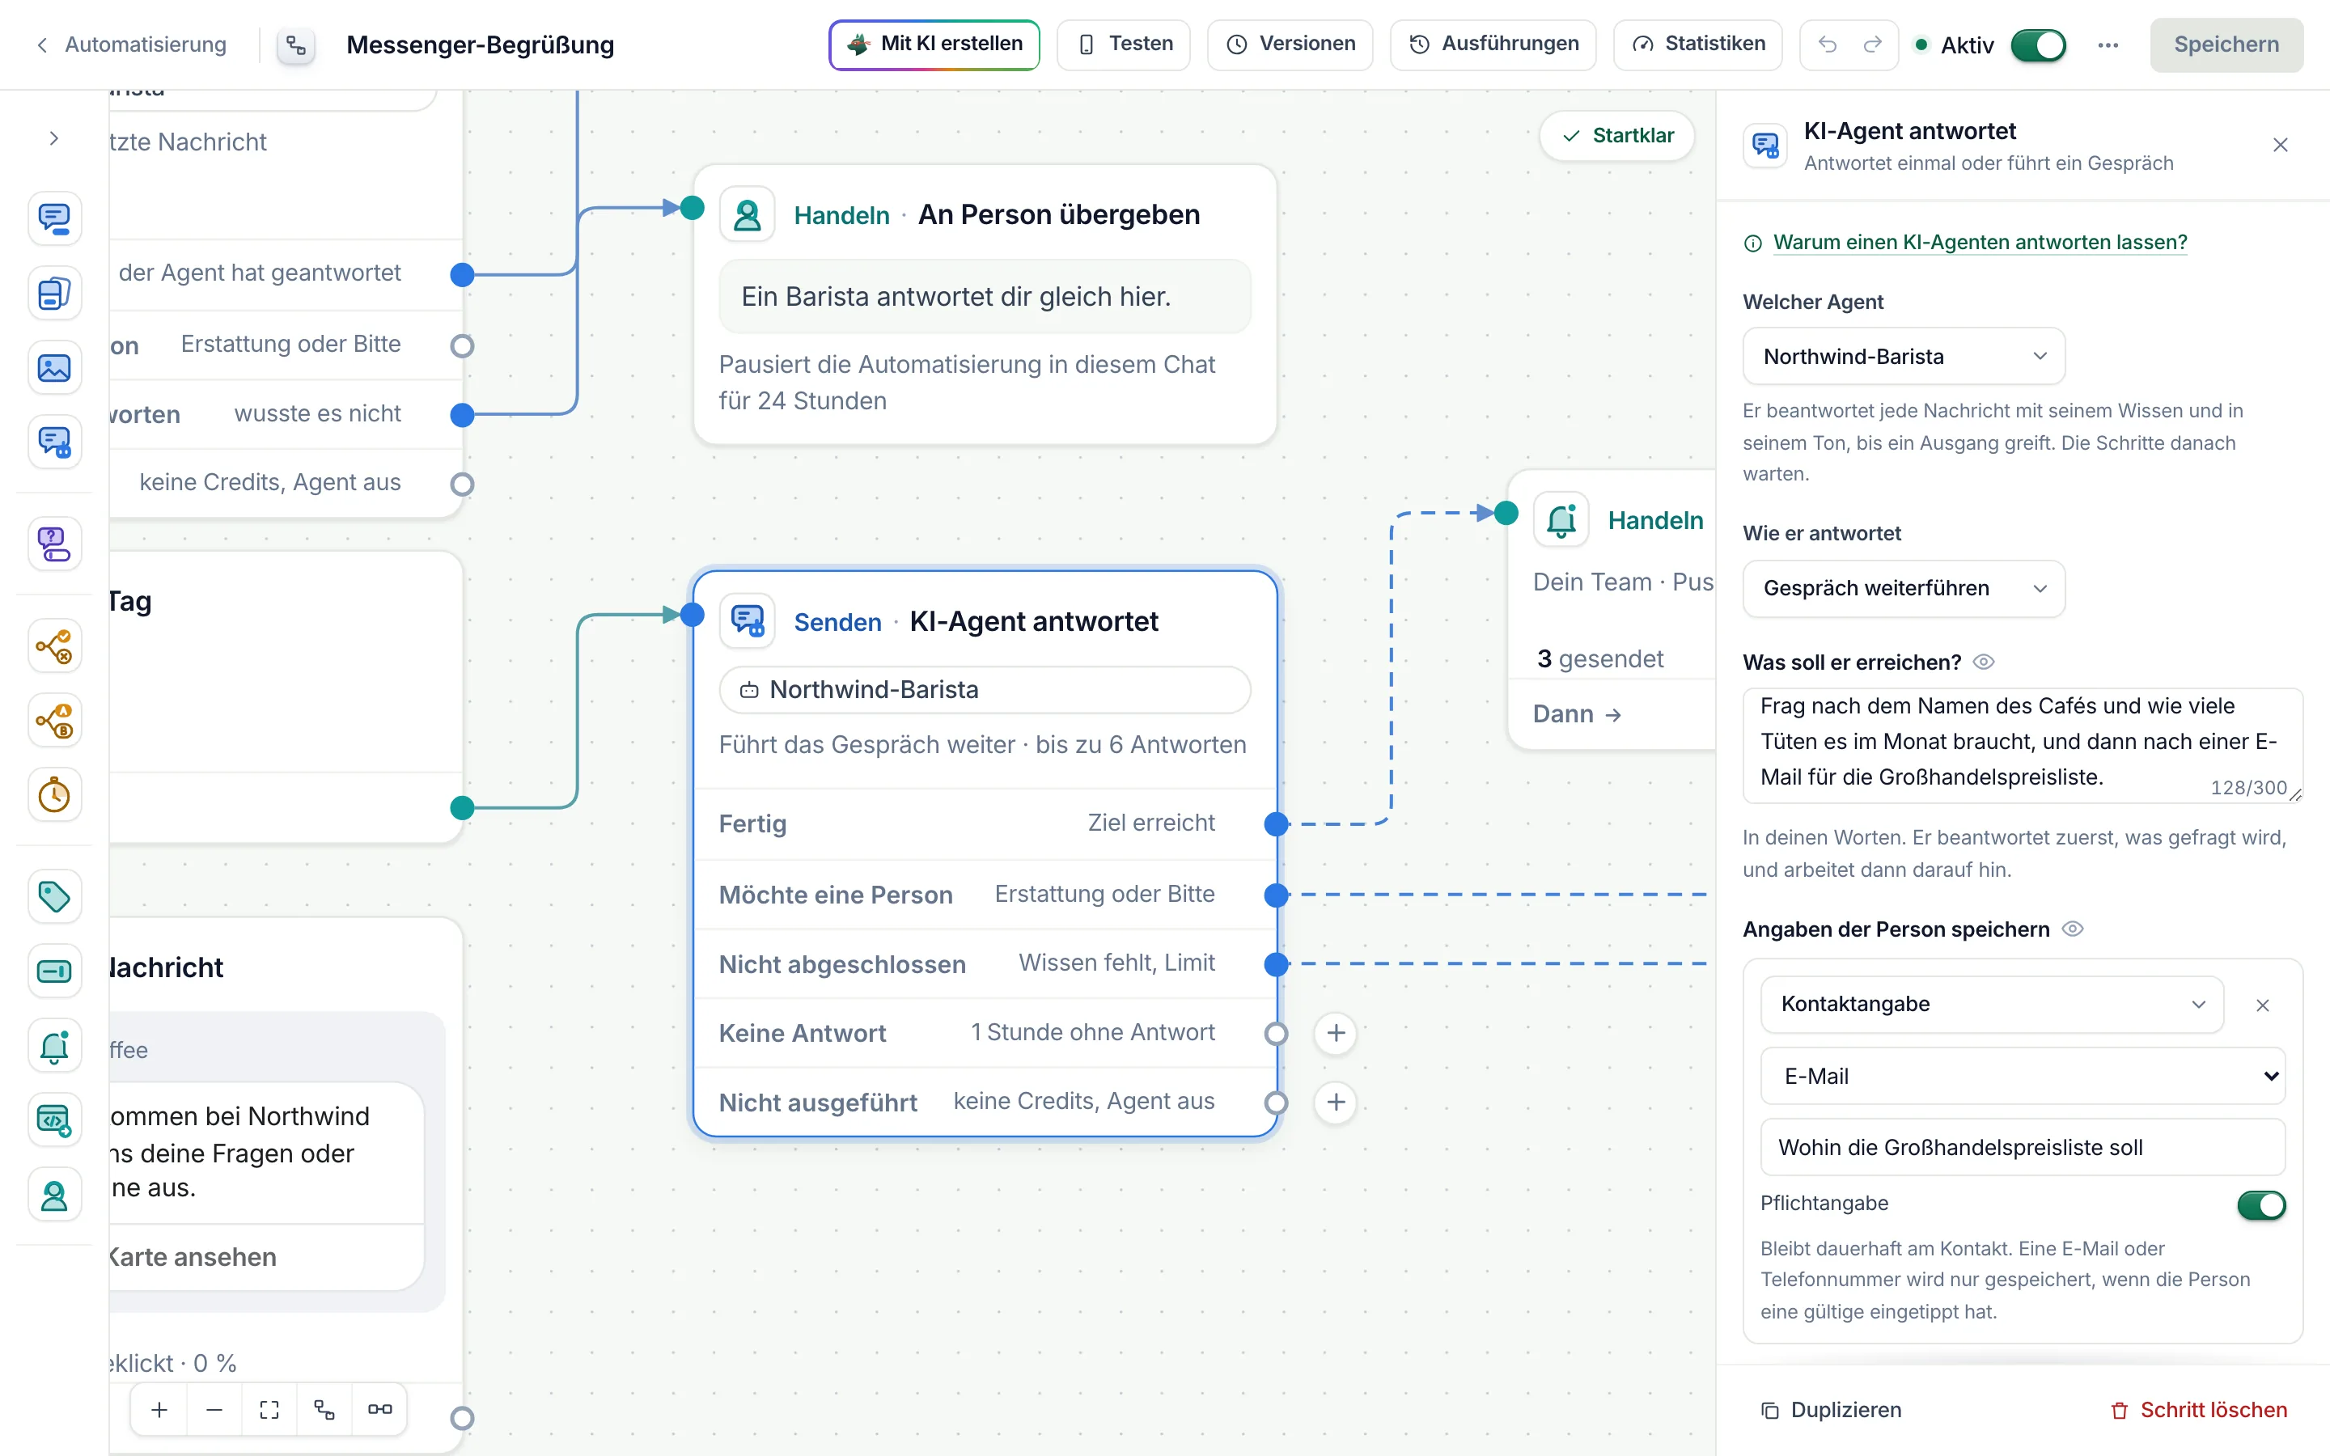Click eye icon next to Angaben der Person speichern
The image size is (2330, 1456).
(x=2073, y=929)
